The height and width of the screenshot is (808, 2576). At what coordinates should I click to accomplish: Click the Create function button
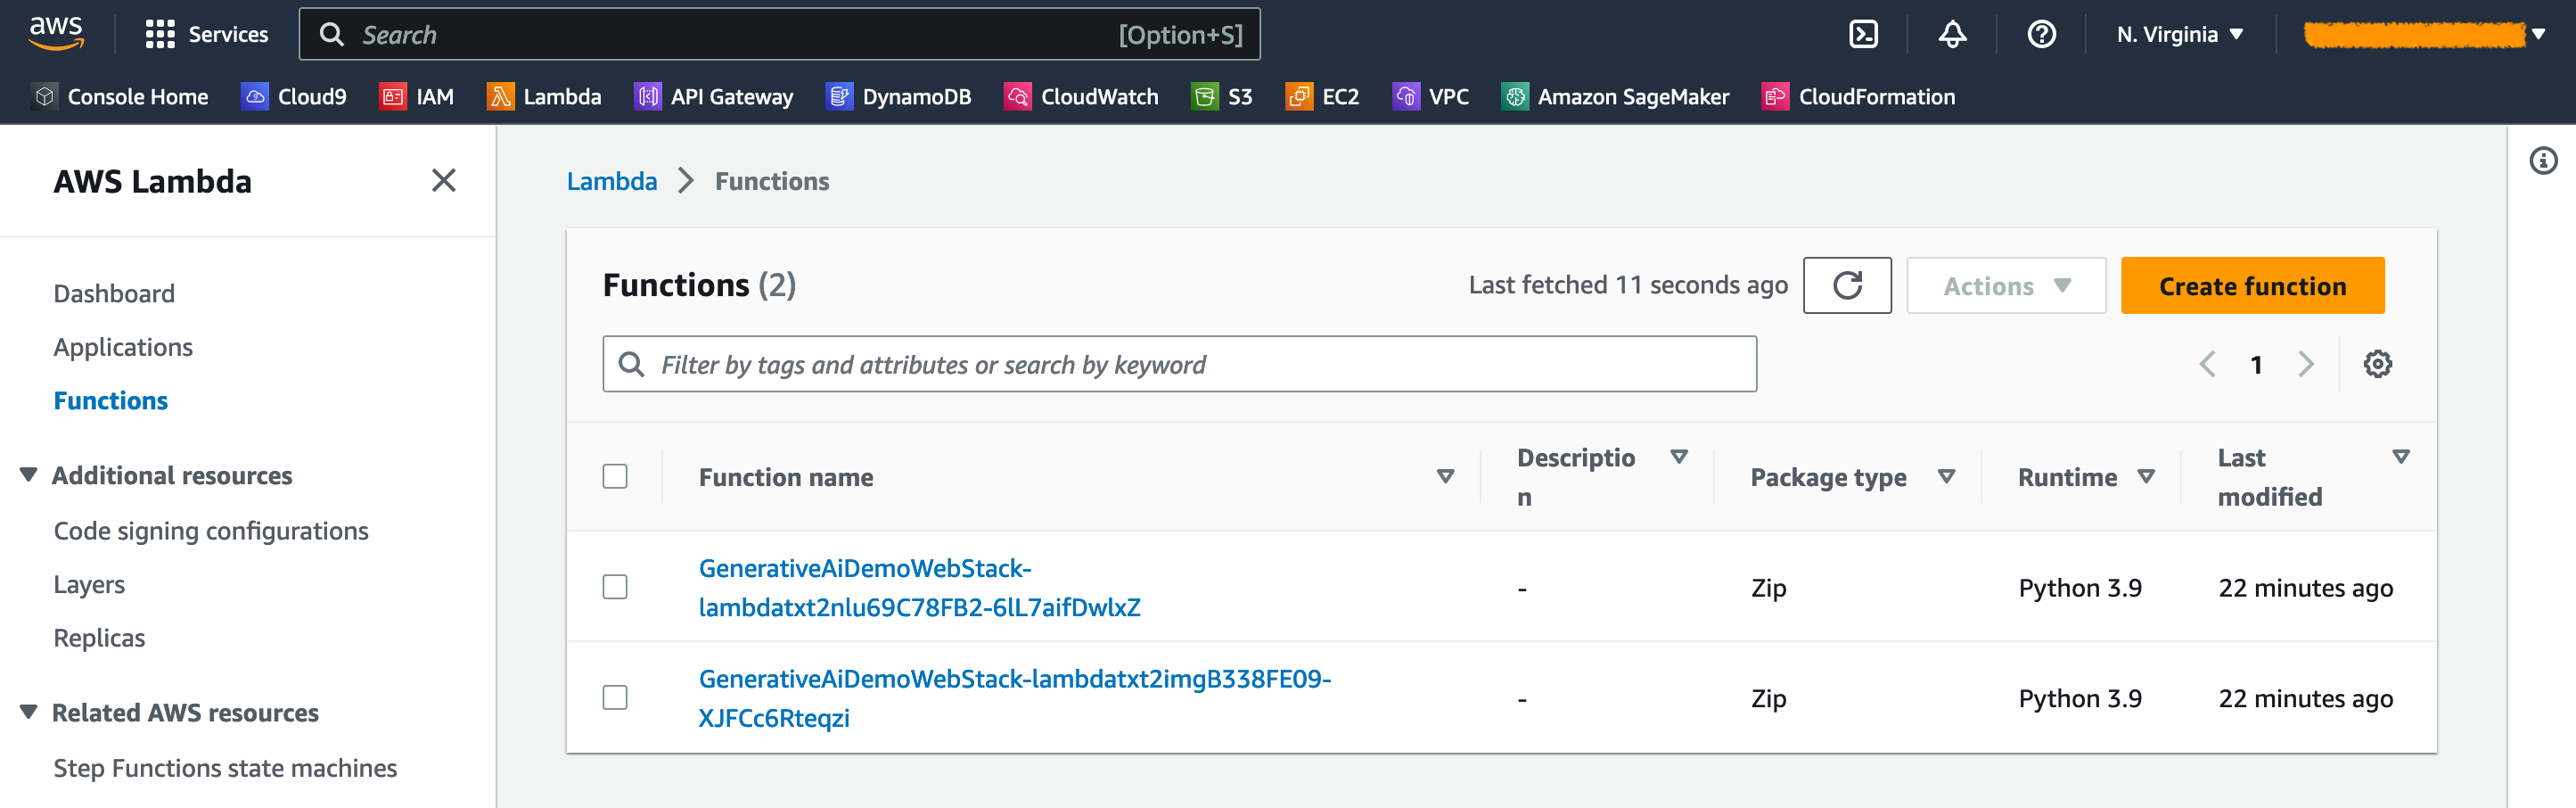2252,286
